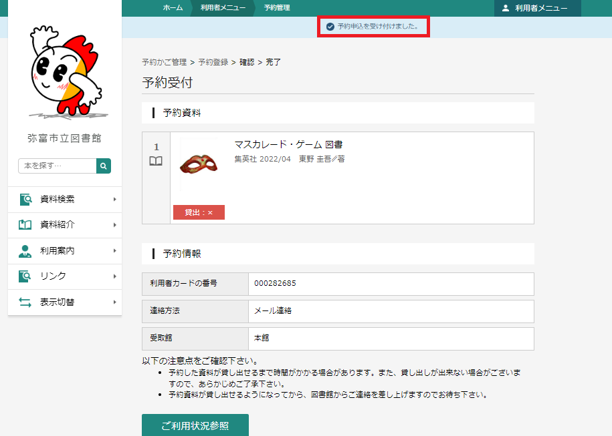
Task: Click the masquerade mask book cover thumbnail
Action: (x=199, y=164)
